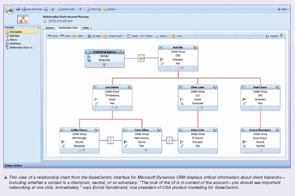Select Workflows in the Details list
This screenshot has width=295, height=196.
pos(15,44)
